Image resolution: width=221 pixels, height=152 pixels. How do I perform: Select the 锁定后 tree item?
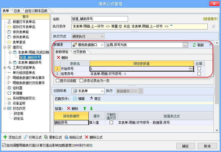[18, 119]
